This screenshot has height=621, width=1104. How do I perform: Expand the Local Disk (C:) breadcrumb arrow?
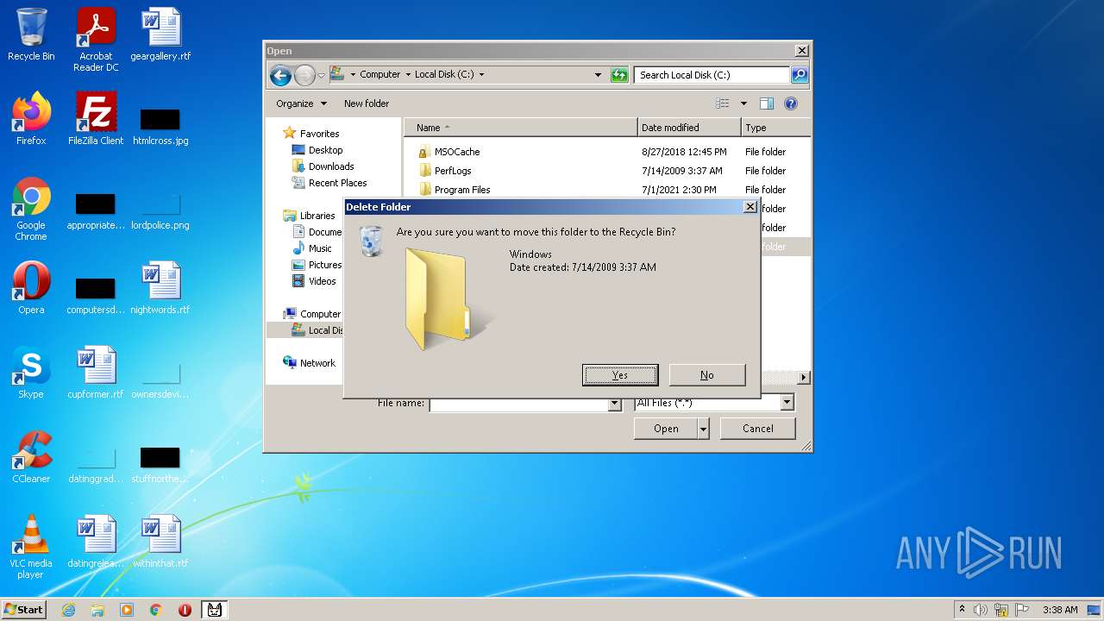(x=481, y=75)
